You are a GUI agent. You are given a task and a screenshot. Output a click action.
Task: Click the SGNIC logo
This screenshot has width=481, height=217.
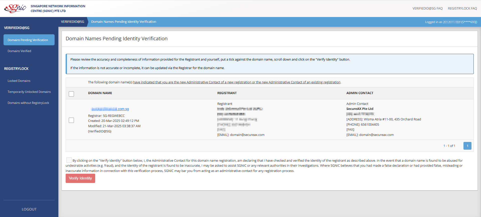click(x=15, y=8)
